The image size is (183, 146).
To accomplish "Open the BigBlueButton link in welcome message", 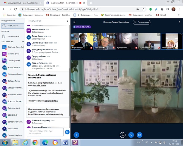I will coord(52,101).
